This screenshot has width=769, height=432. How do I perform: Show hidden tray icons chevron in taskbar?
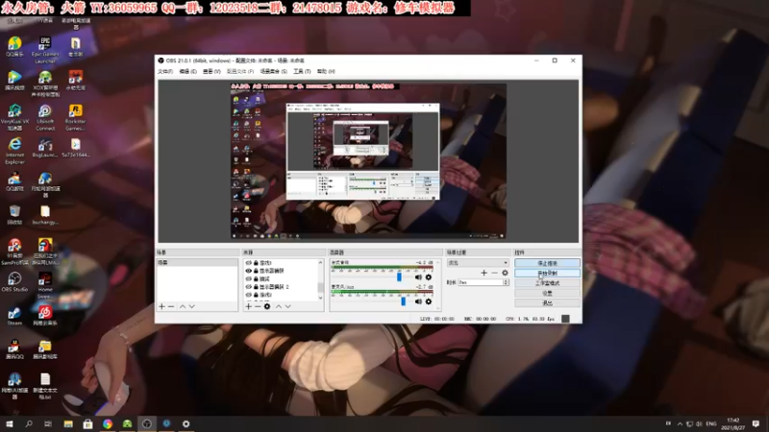click(x=680, y=423)
